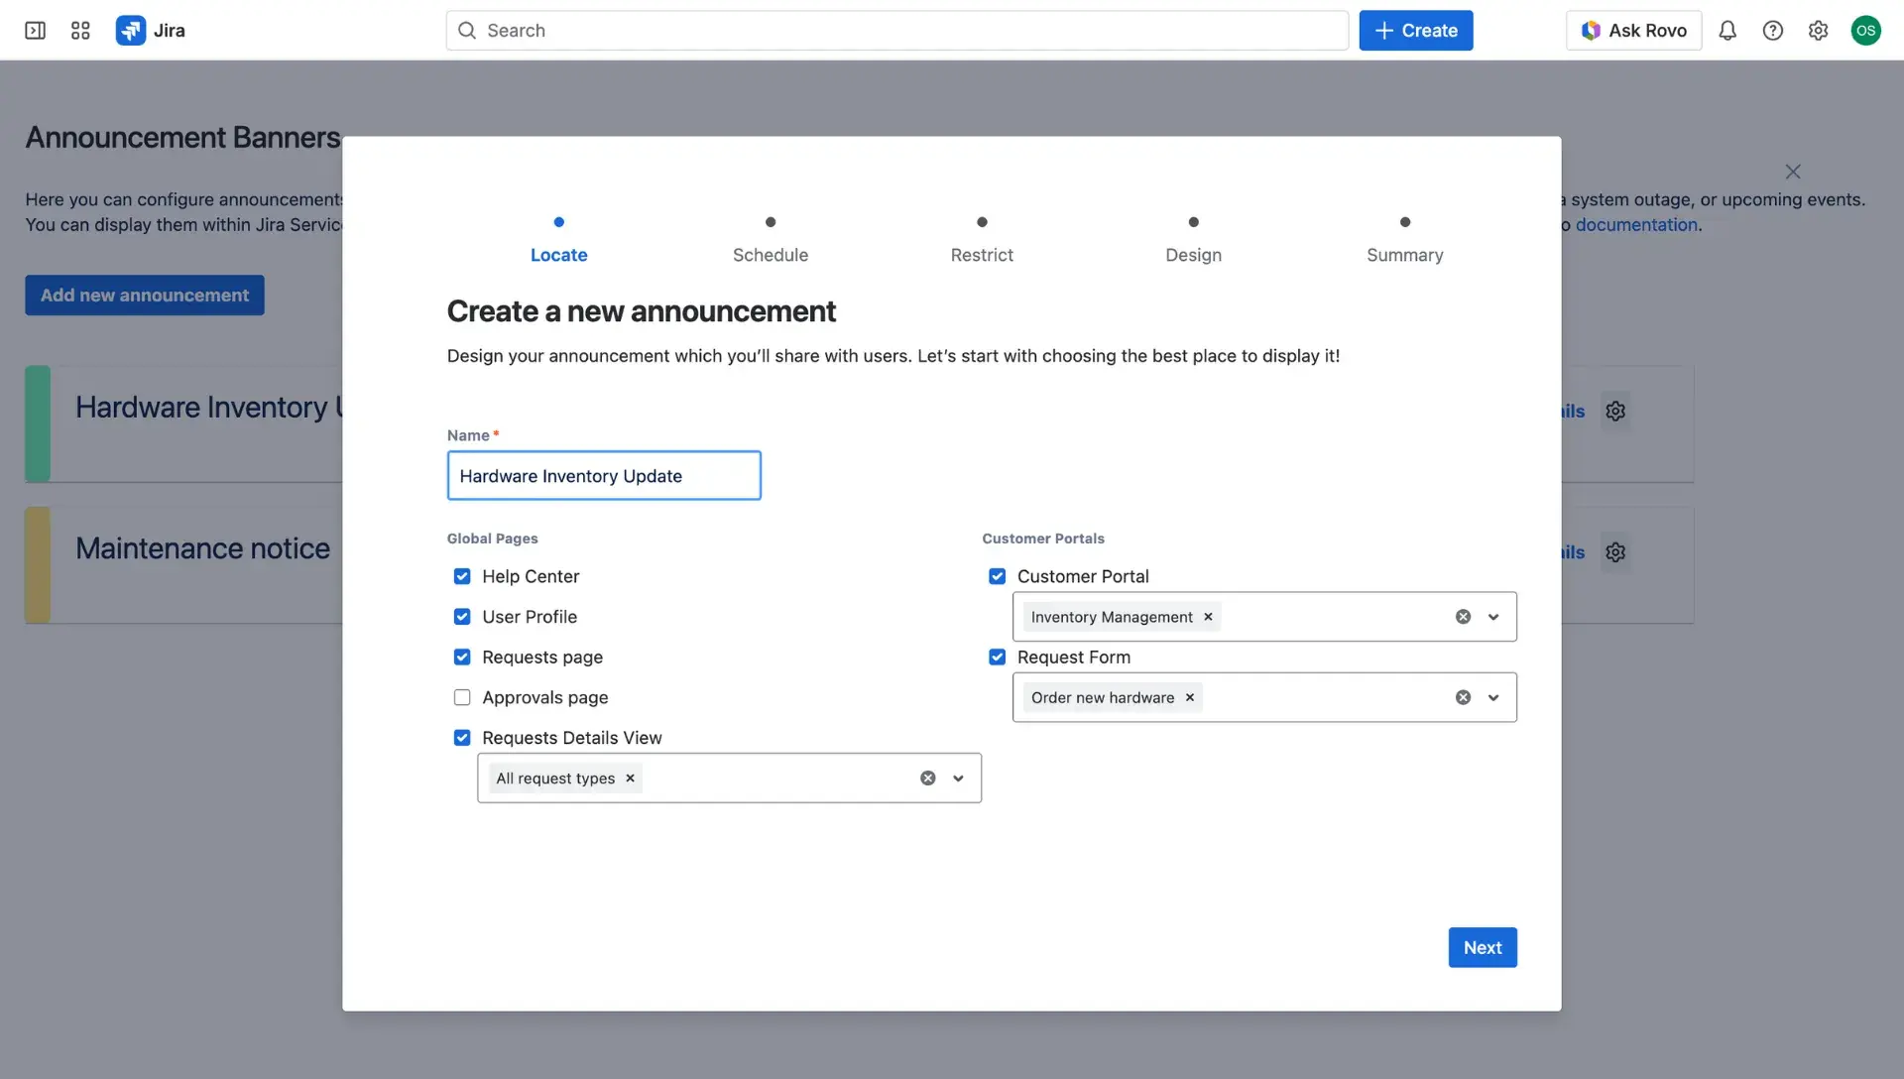Open the notifications bell
The height and width of the screenshot is (1079, 1904).
(x=1727, y=30)
